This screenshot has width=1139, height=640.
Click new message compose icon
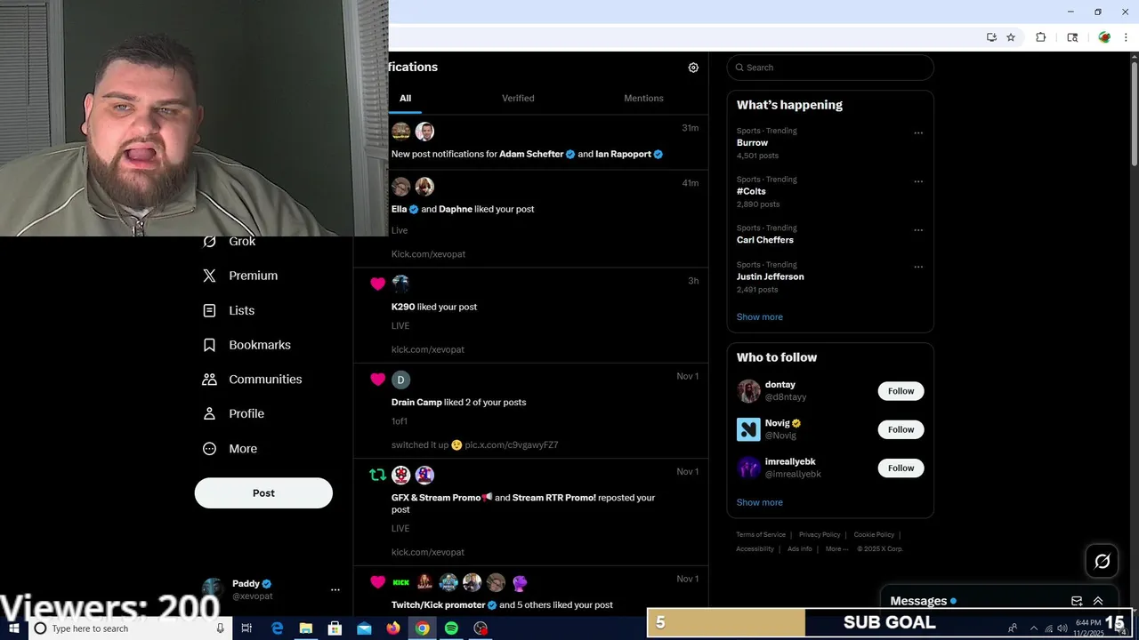tap(1077, 601)
